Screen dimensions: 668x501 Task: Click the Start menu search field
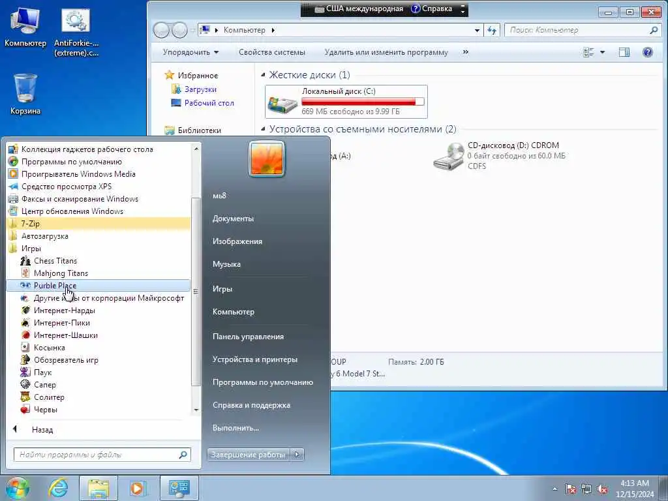coord(102,455)
